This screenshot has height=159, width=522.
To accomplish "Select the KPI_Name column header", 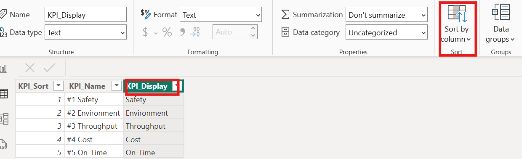I will 87,86.
